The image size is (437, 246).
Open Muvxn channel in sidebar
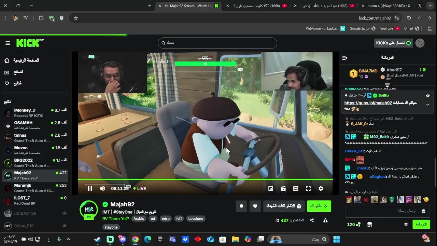tap(36, 150)
